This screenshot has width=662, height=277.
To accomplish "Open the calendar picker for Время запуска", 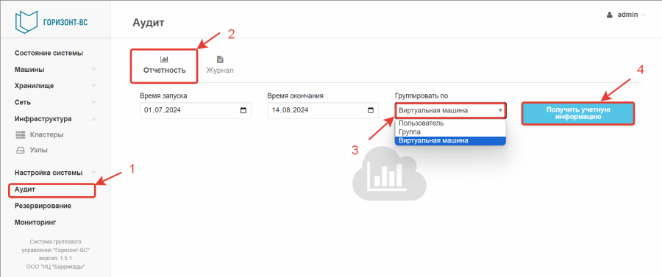I will point(243,110).
